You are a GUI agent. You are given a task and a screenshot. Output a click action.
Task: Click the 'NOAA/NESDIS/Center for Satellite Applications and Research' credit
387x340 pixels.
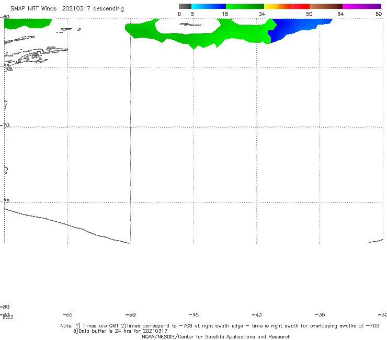coord(216,336)
